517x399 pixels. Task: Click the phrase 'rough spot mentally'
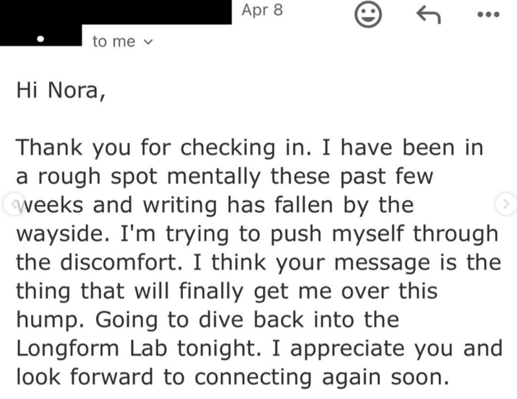[149, 177]
